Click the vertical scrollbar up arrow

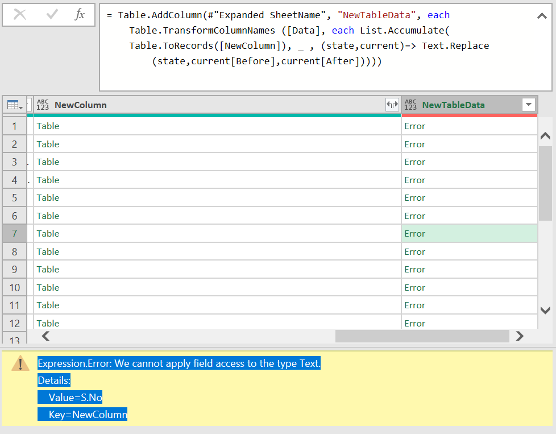tap(545, 136)
